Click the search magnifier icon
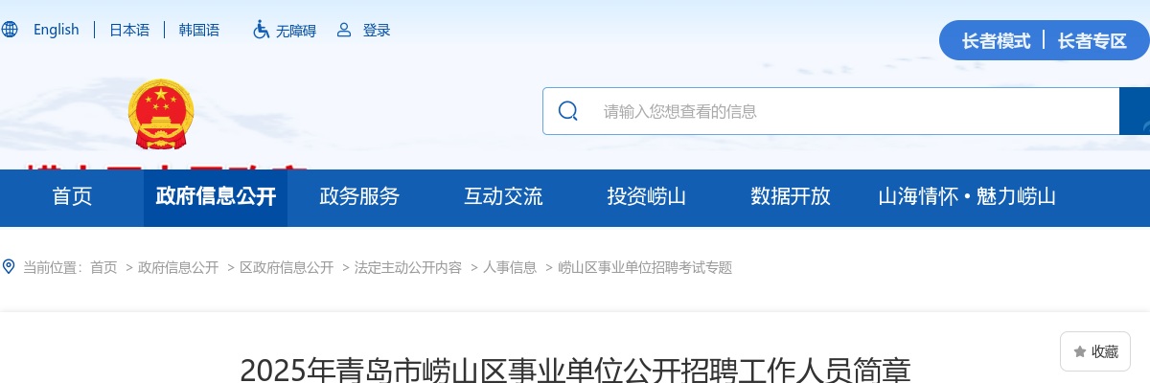 [568, 111]
